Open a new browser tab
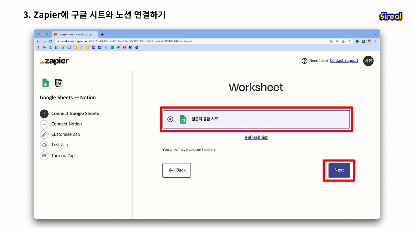 point(103,34)
